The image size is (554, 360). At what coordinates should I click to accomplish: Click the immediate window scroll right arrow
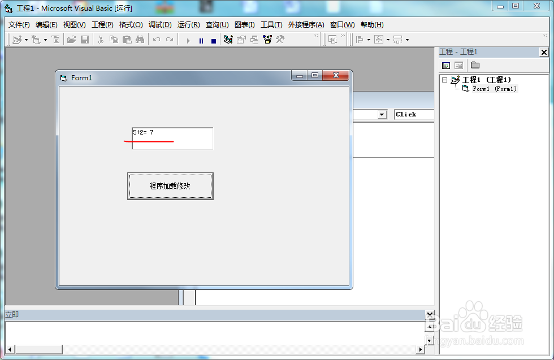420,349
